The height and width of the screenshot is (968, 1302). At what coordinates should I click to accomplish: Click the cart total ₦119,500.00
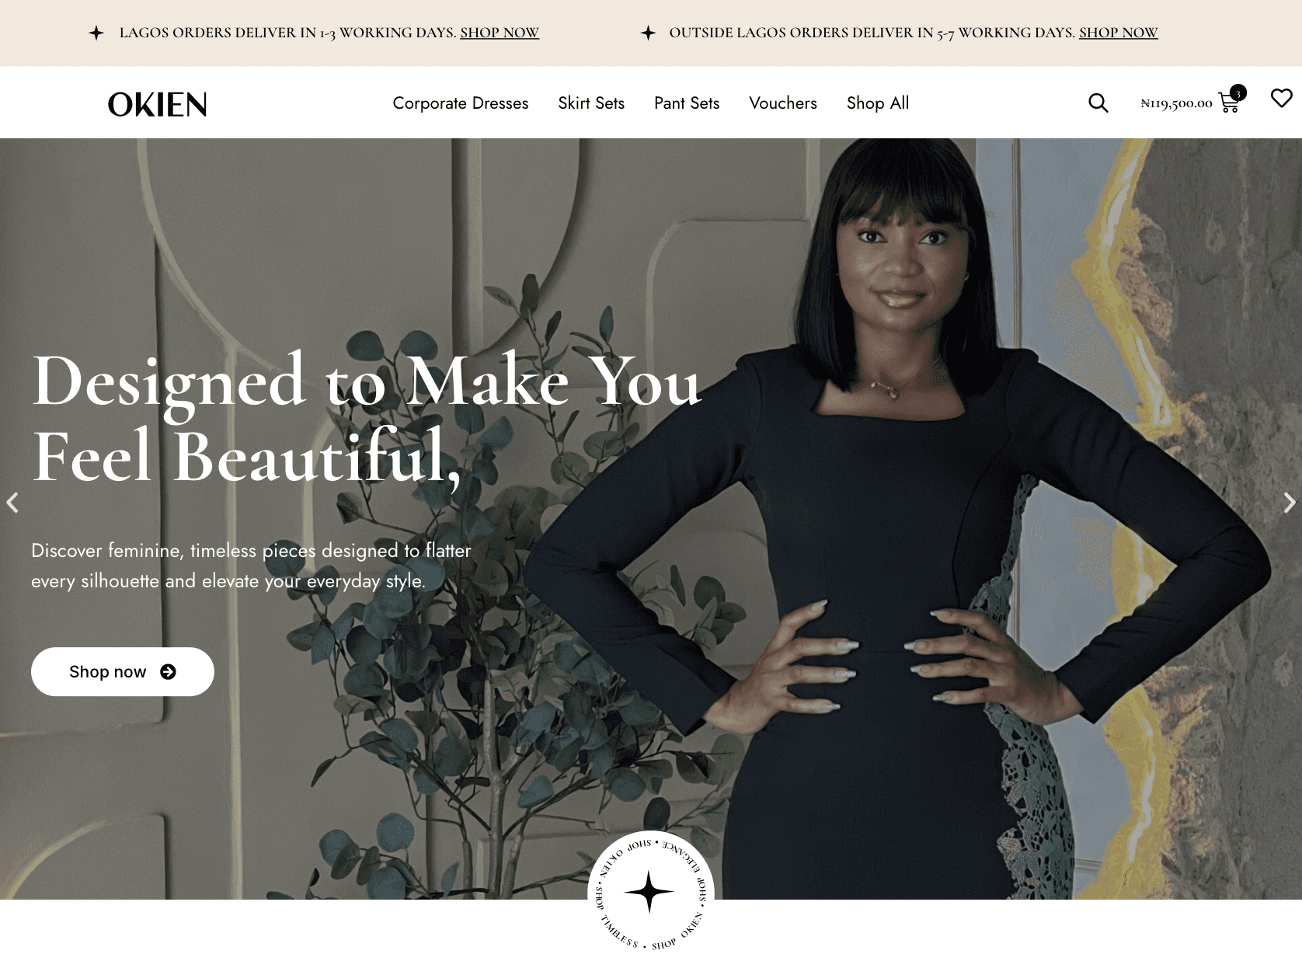tap(1176, 103)
